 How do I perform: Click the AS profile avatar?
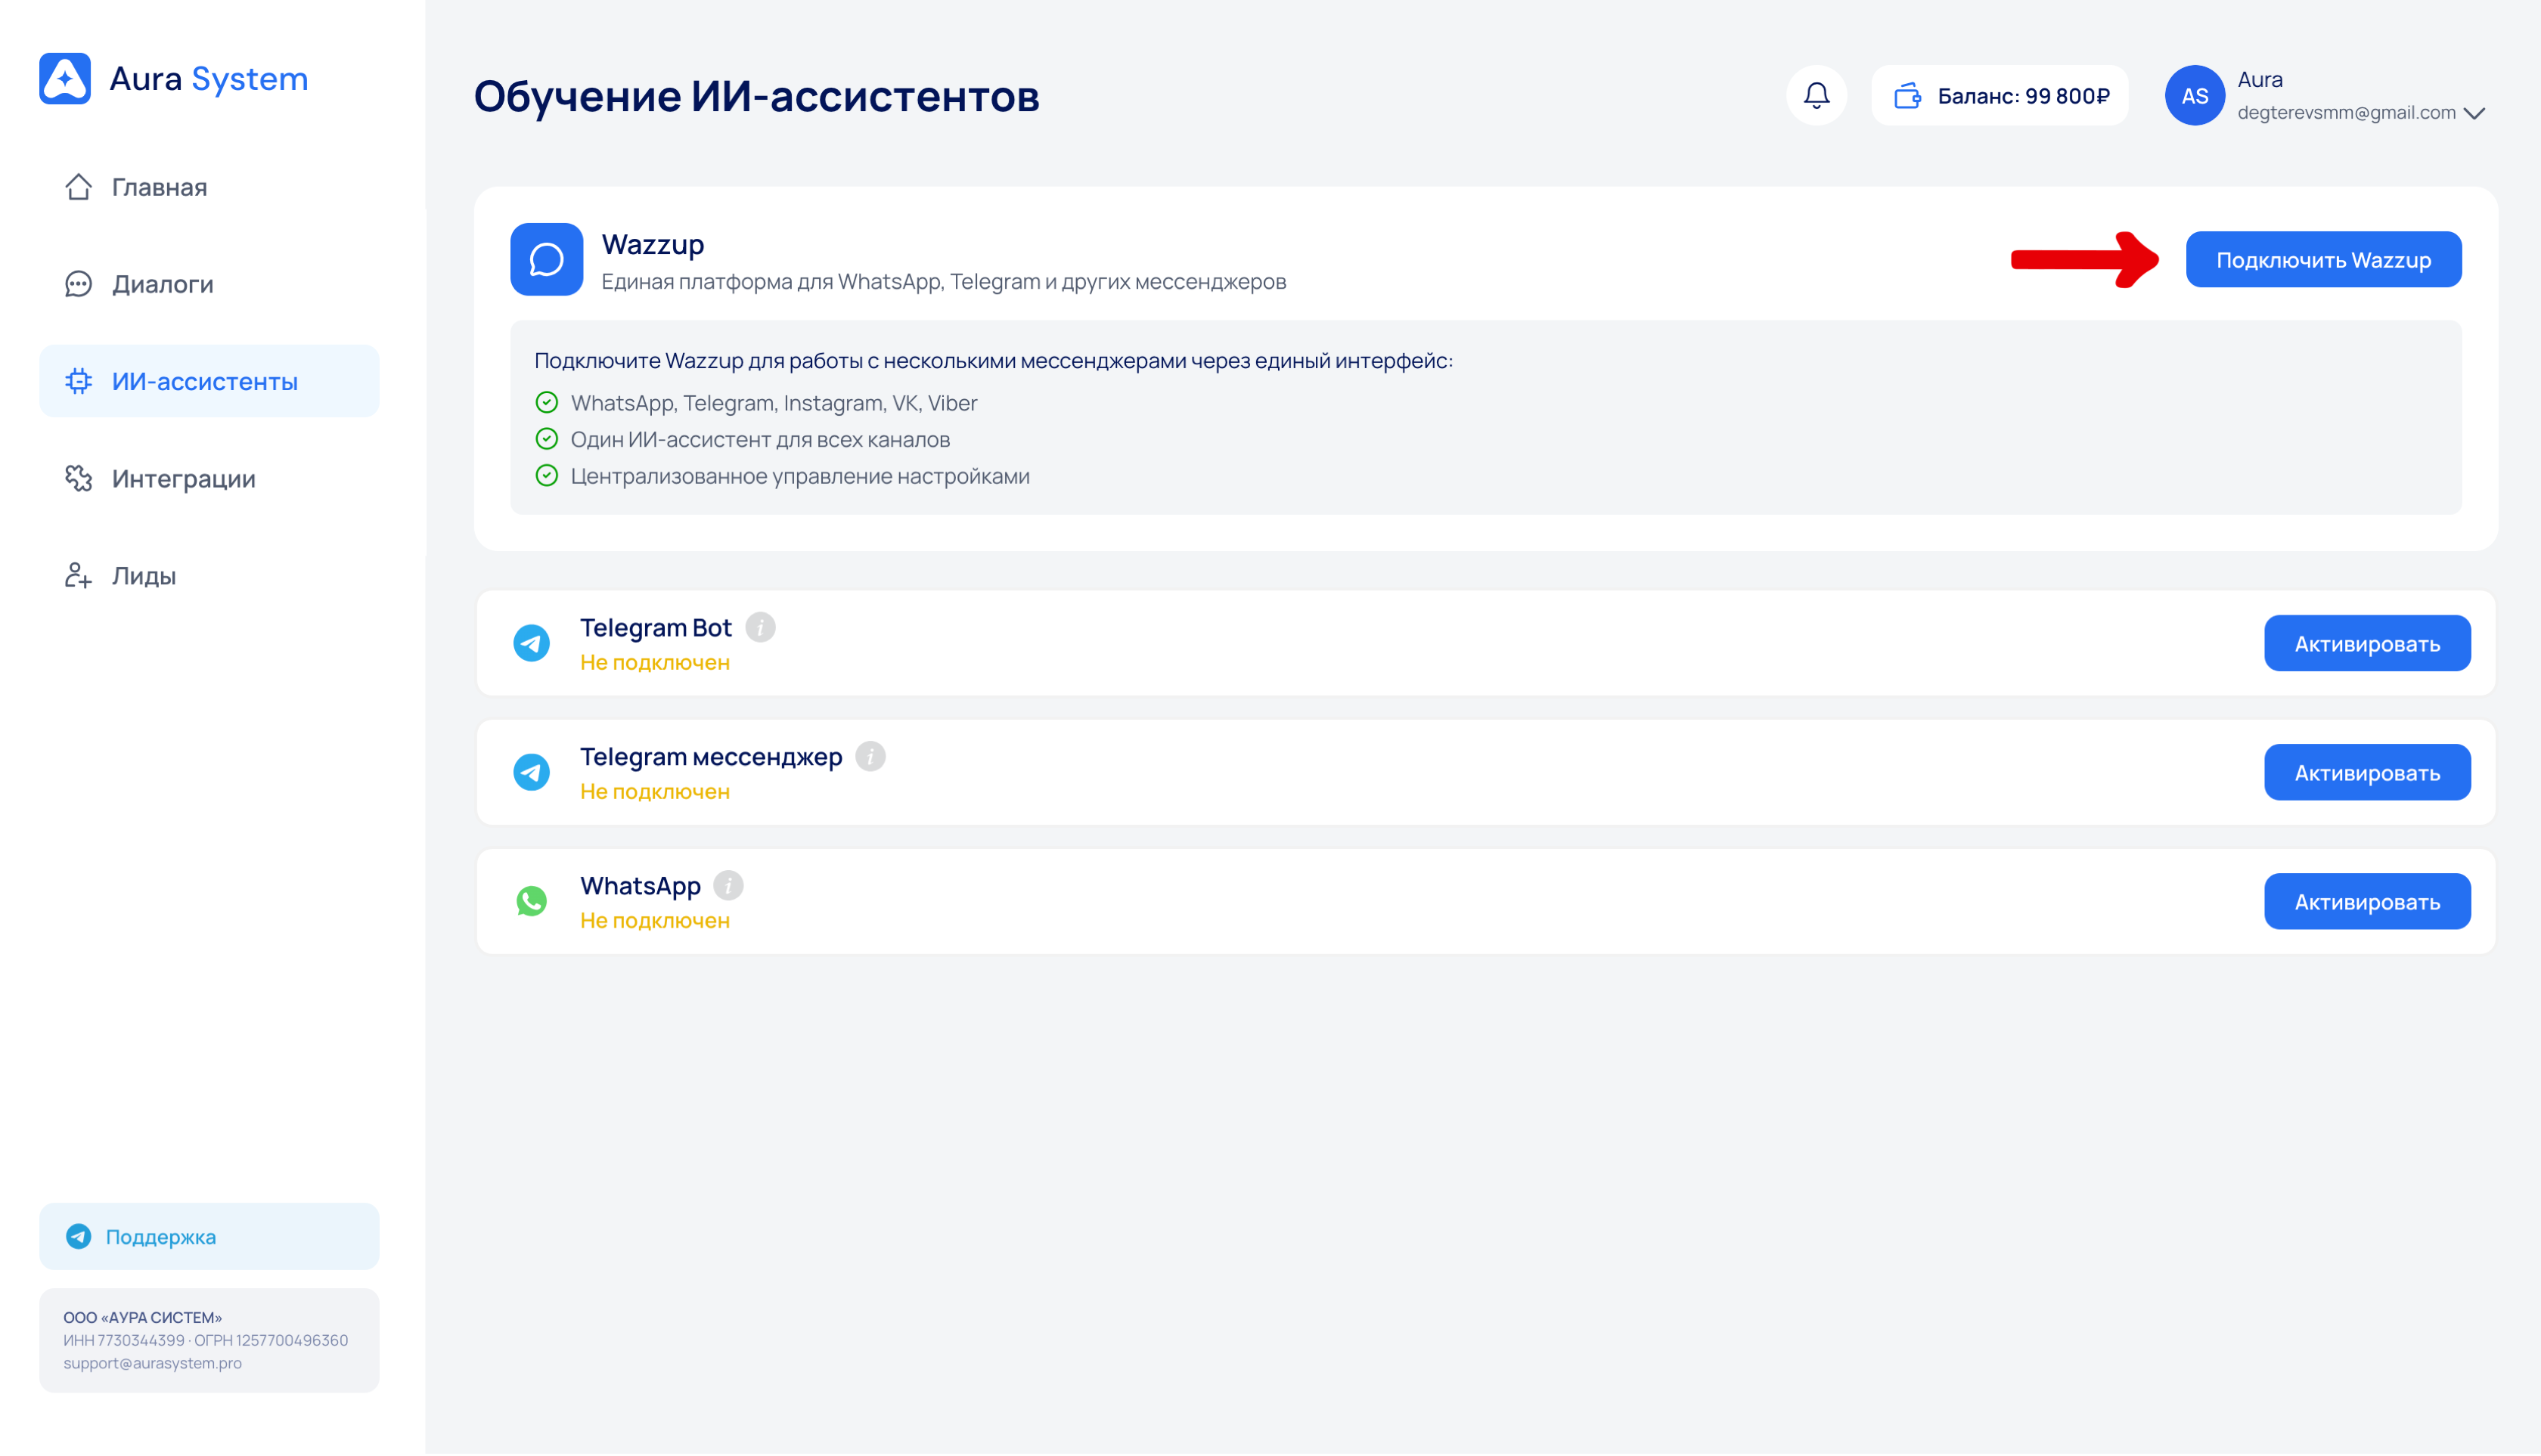click(x=2194, y=95)
